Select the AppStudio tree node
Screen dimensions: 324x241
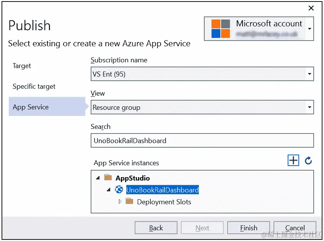tap(132, 177)
